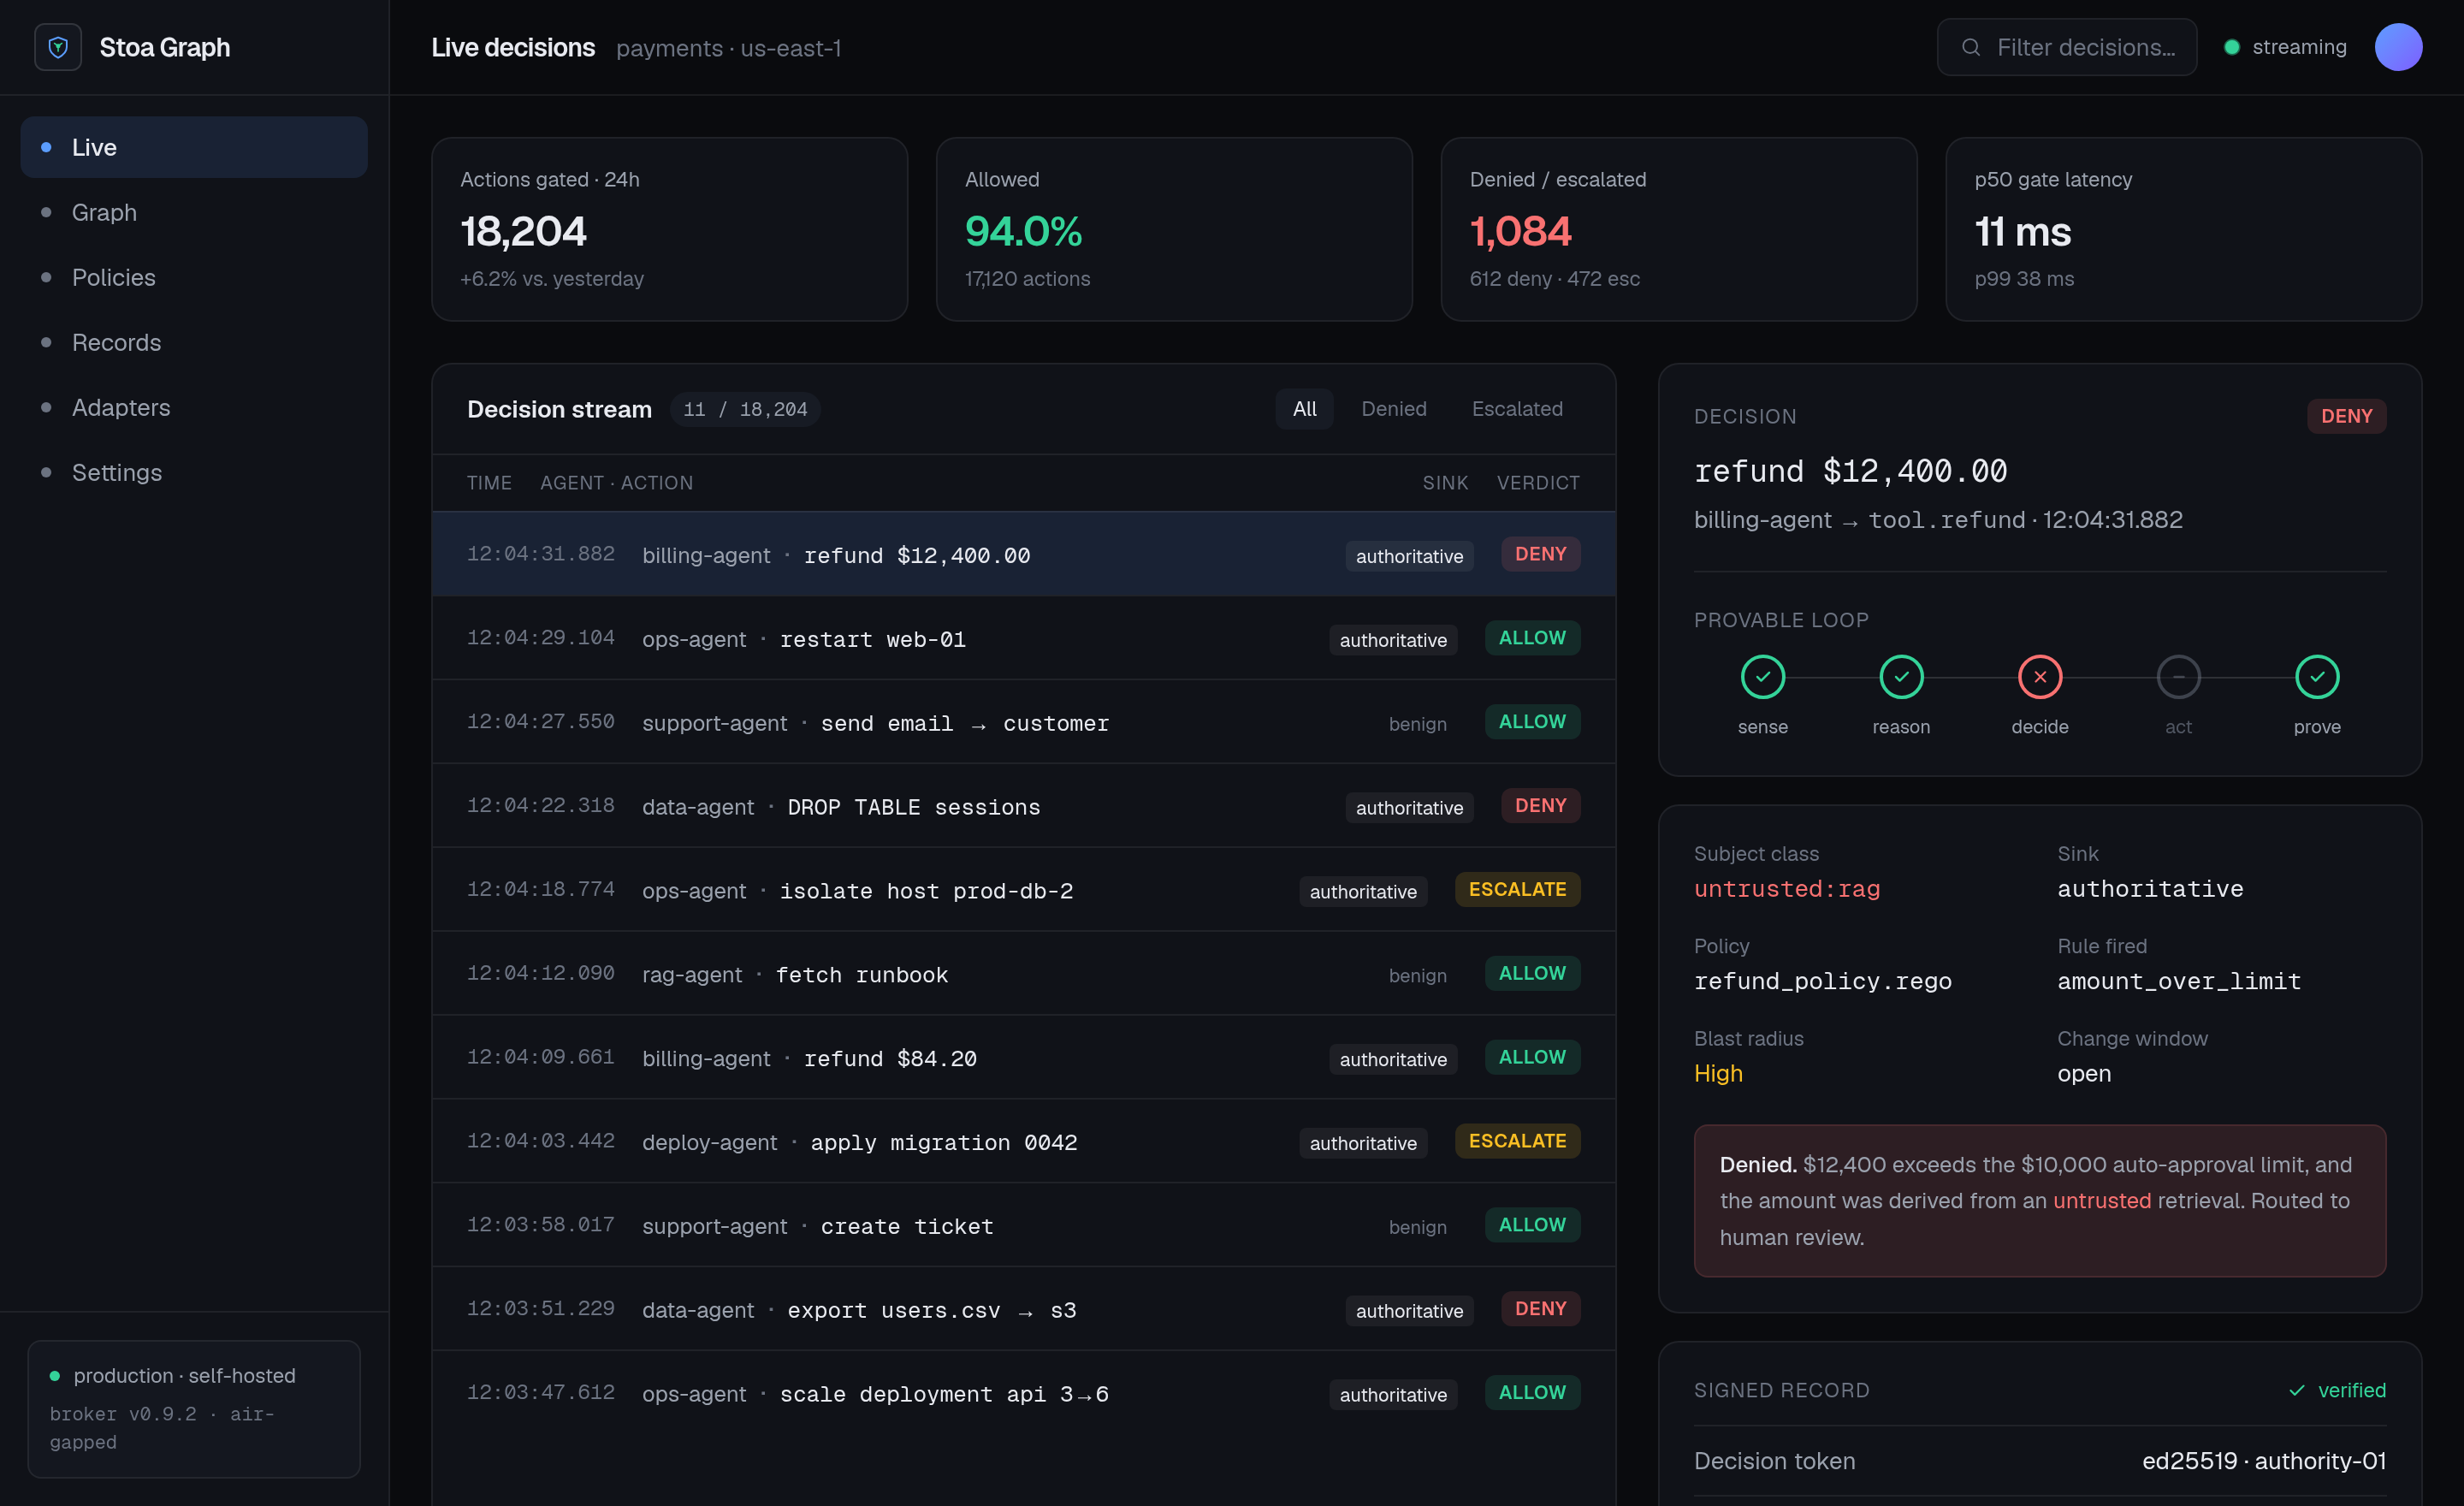This screenshot has width=2464, height=1506.
Task: Select the apply migration 0042 row
Action: click(1023, 1142)
